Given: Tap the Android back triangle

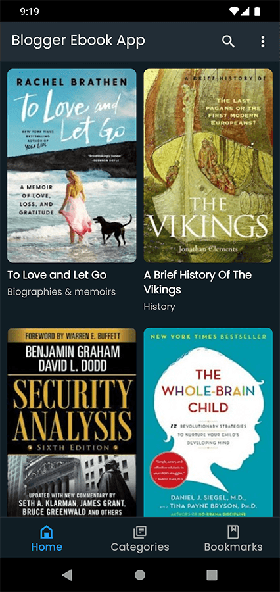Looking at the screenshot, I should [x=67, y=575].
